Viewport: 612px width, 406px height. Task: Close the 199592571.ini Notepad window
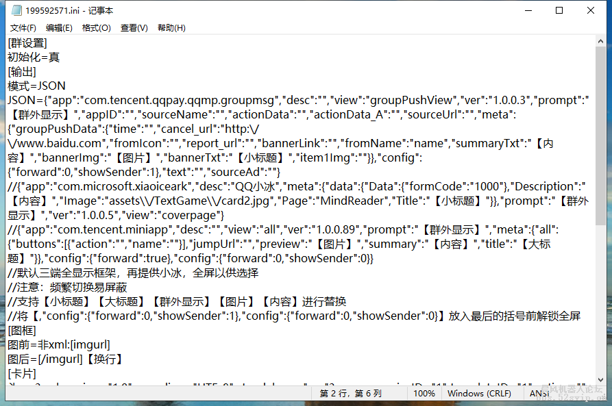point(591,10)
